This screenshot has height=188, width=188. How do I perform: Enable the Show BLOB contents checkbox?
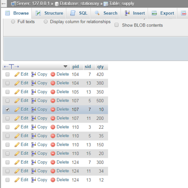[116, 25]
